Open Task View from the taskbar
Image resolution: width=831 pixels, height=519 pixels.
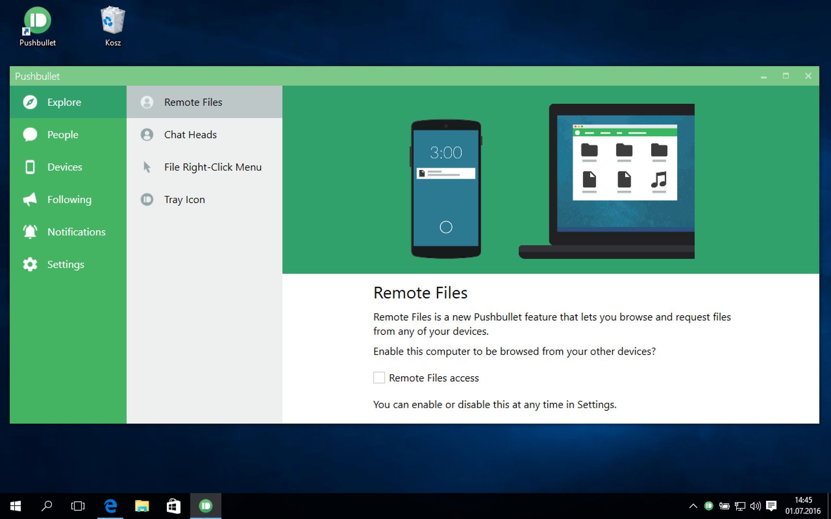point(78,506)
